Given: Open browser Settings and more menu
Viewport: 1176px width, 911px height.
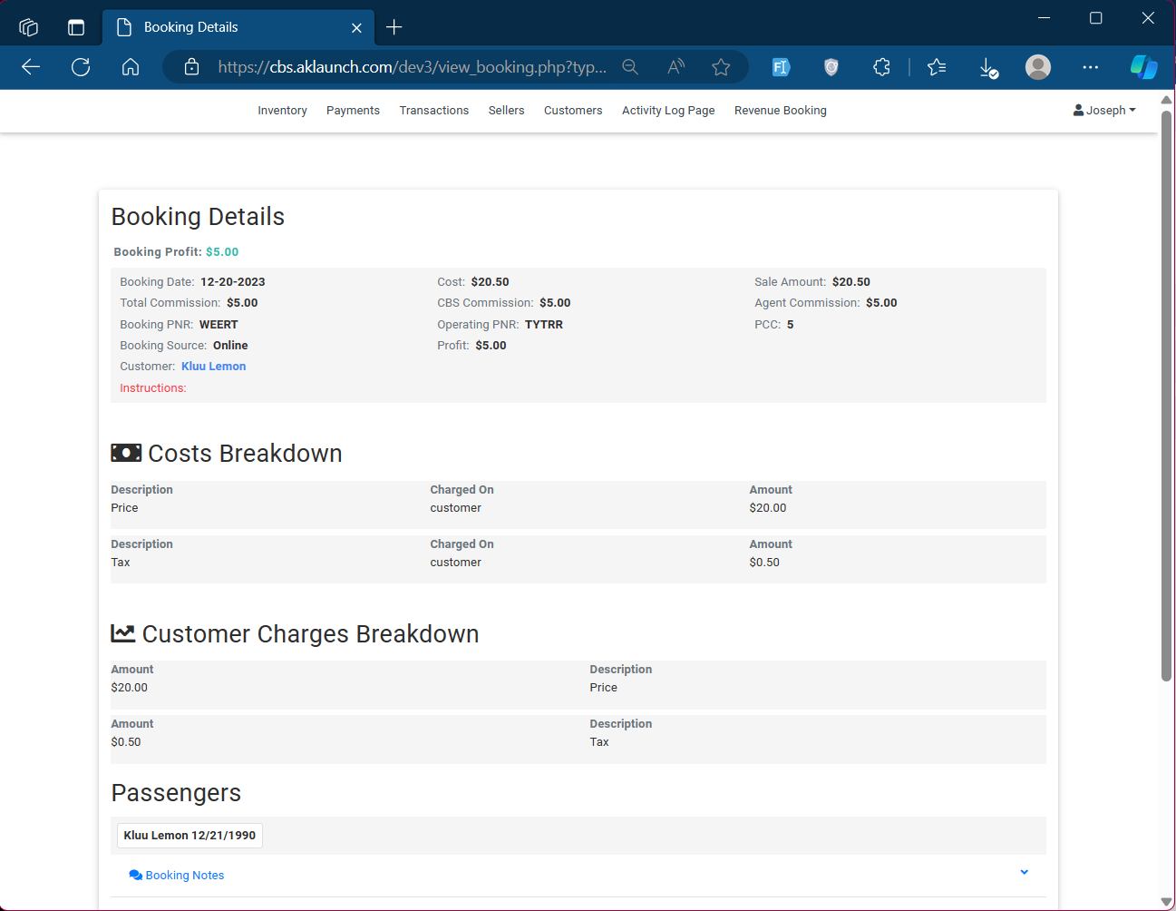Looking at the screenshot, I should click(1090, 67).
